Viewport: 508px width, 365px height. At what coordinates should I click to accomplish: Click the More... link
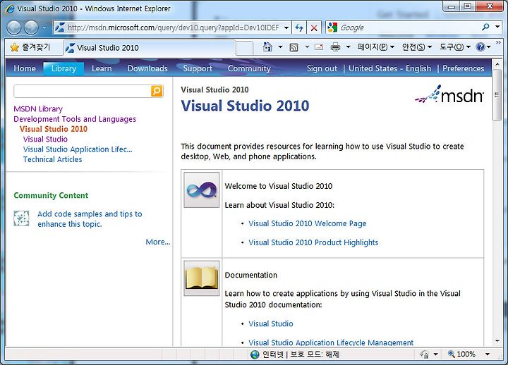158,242
